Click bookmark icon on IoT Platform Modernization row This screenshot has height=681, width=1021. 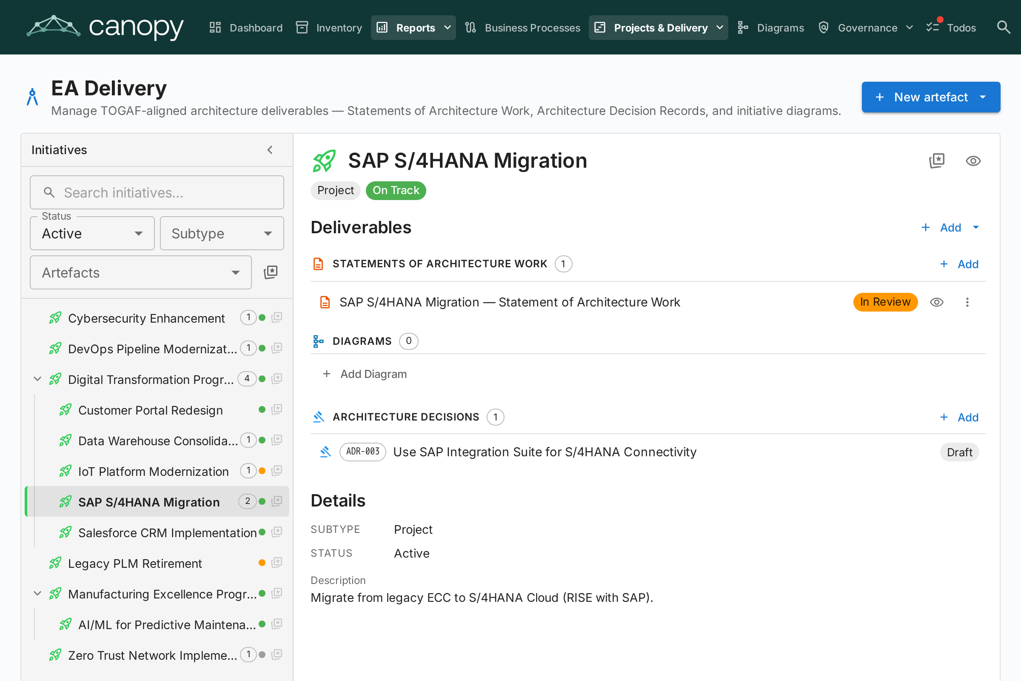click(277, 471)
